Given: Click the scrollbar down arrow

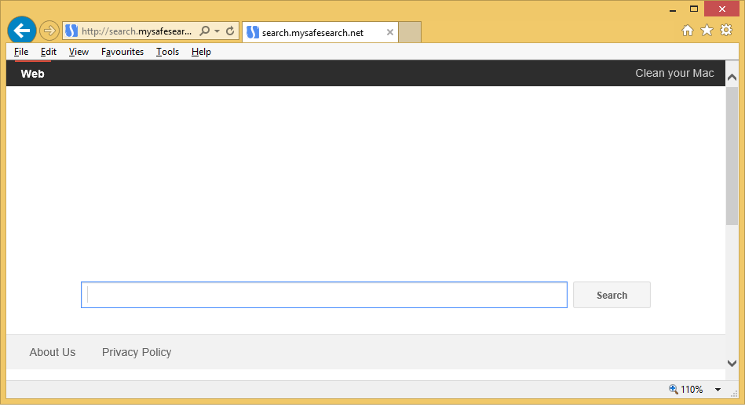Looking at the screenshot, I should point(732,363).
